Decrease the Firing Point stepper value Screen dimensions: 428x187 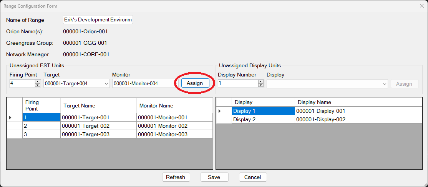(38, 85)
